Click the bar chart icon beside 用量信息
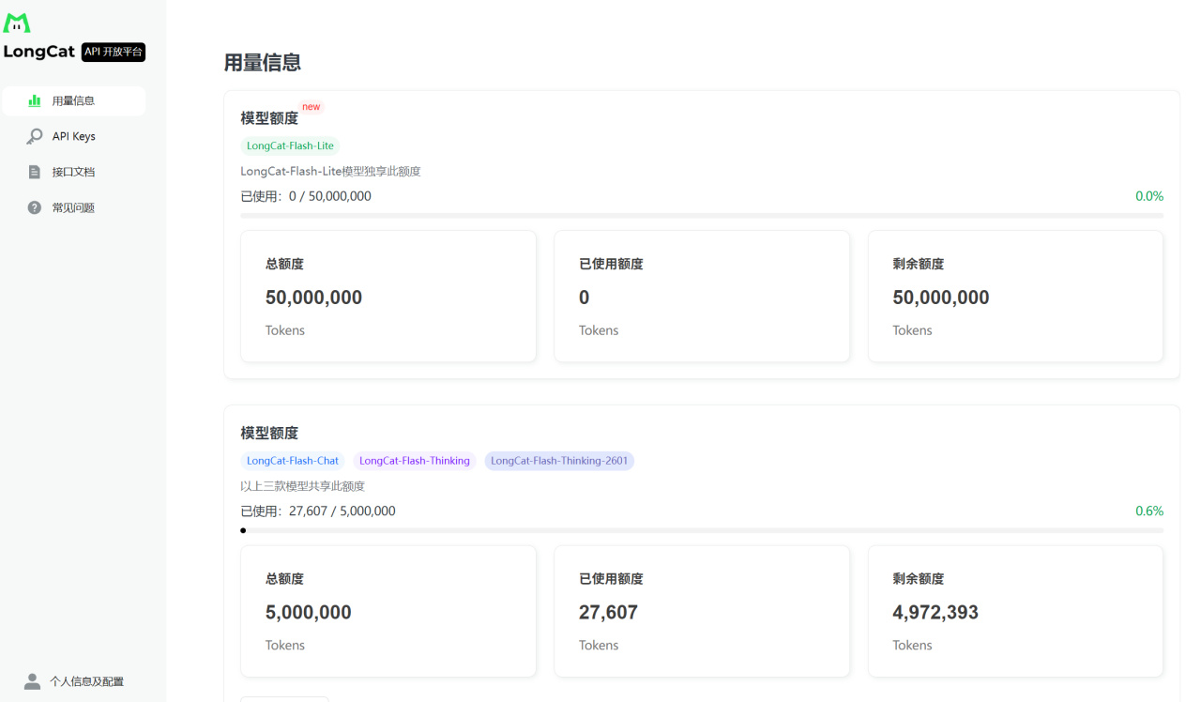This screenshot has height=702, width=1201. tap(35, 100)
